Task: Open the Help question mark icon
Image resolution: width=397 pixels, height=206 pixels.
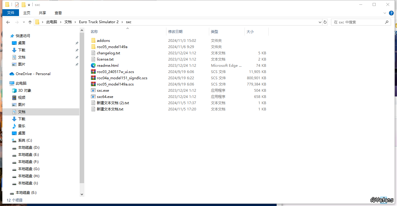Action: point(391,13)
